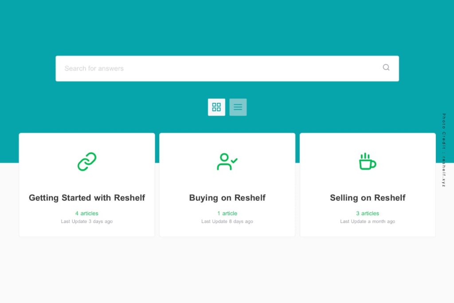
Task: Switch to list view layout
Action: [x=238, y=107]
